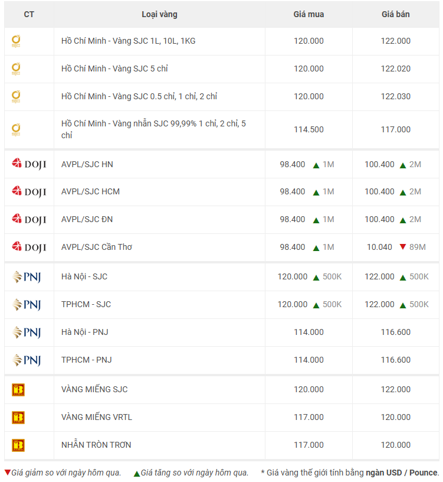This screenshot has width=443, height=482.
Task: Click the TPHCM - SJC label
Action: click(86, 304)
